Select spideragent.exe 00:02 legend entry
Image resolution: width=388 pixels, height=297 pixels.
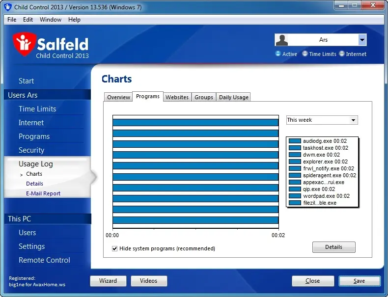330,176
